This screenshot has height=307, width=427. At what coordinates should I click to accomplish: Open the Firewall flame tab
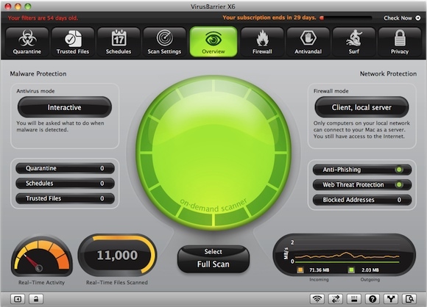[x=262, y=42]
